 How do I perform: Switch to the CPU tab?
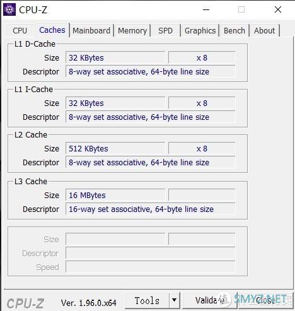click(20, 31)
